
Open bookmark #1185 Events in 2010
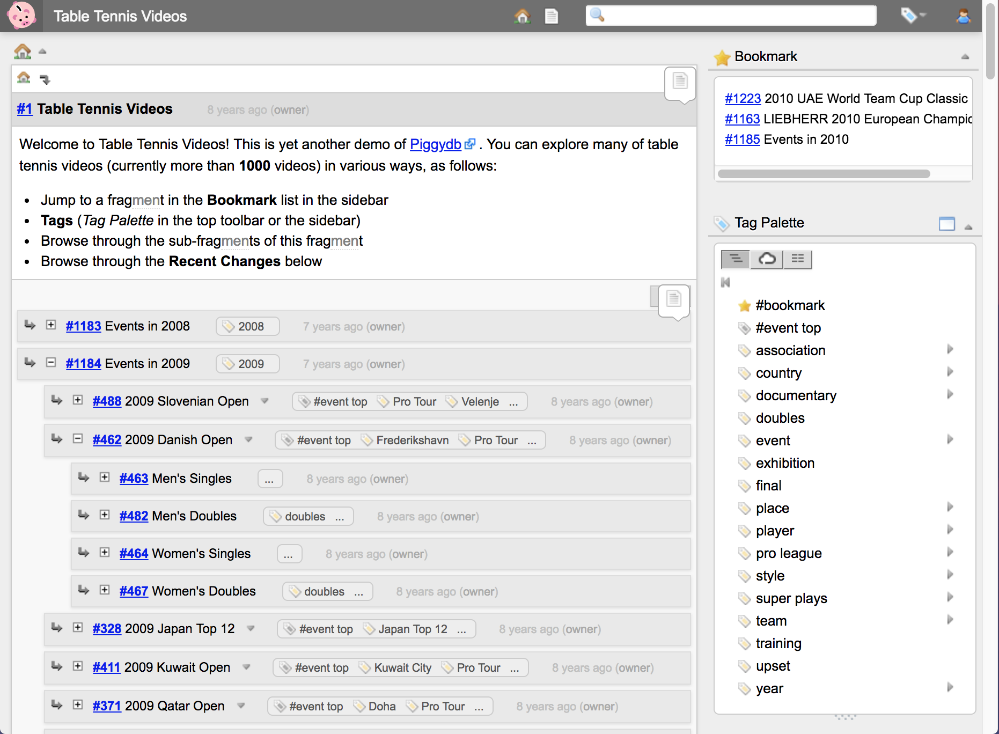click(x=742, y=140)
